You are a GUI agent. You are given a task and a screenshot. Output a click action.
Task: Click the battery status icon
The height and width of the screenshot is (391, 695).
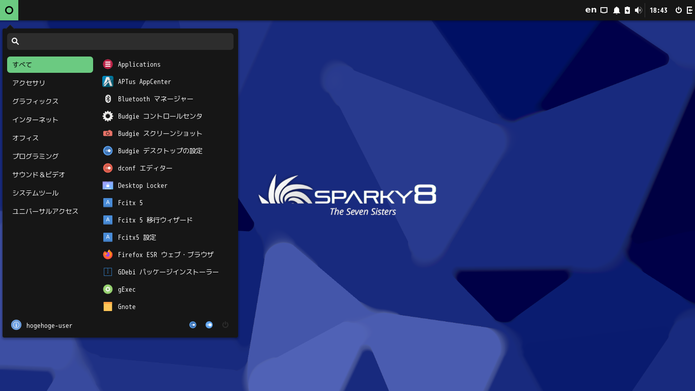(627, 10)
